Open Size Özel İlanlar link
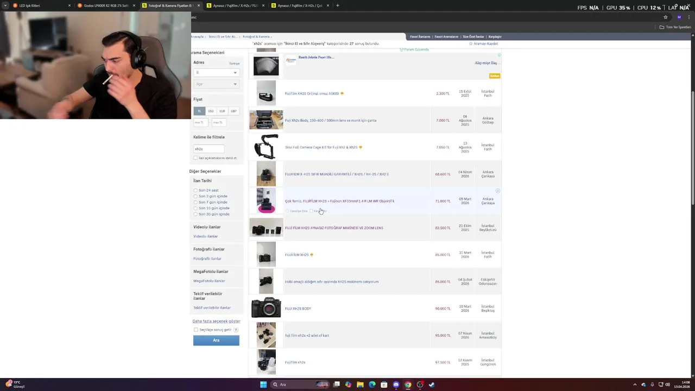Viewport: 695px width, 391px height. [x=473, y=36]
